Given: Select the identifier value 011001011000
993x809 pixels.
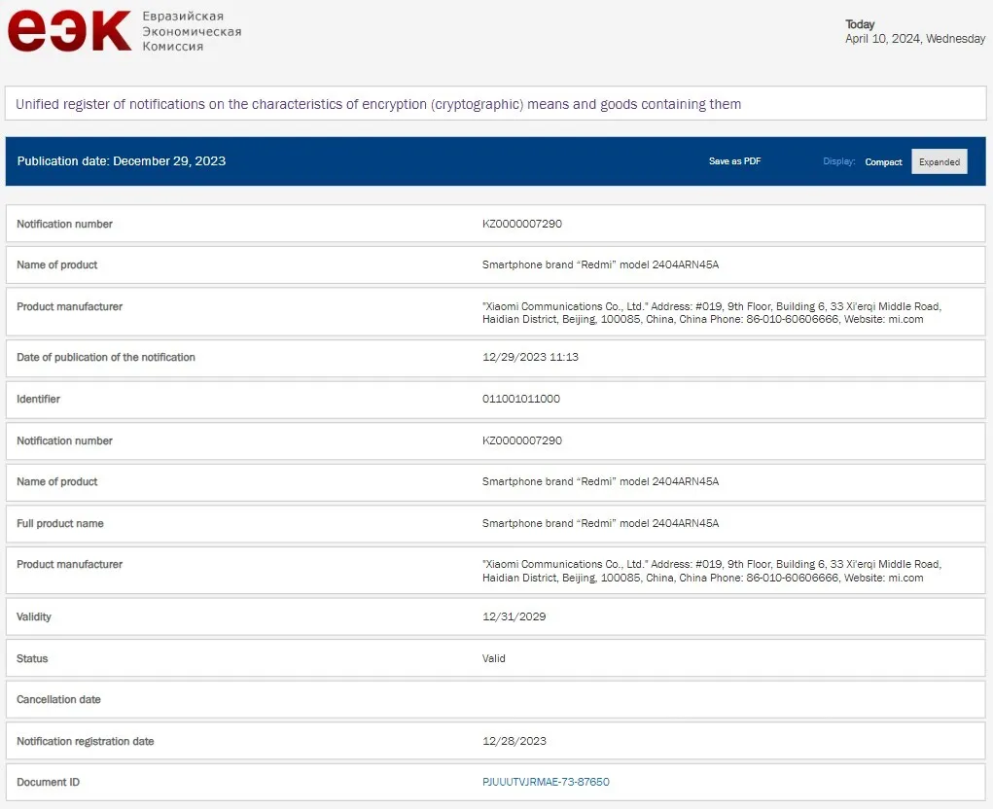Looking at the screenshot, I should pos(520,399).
